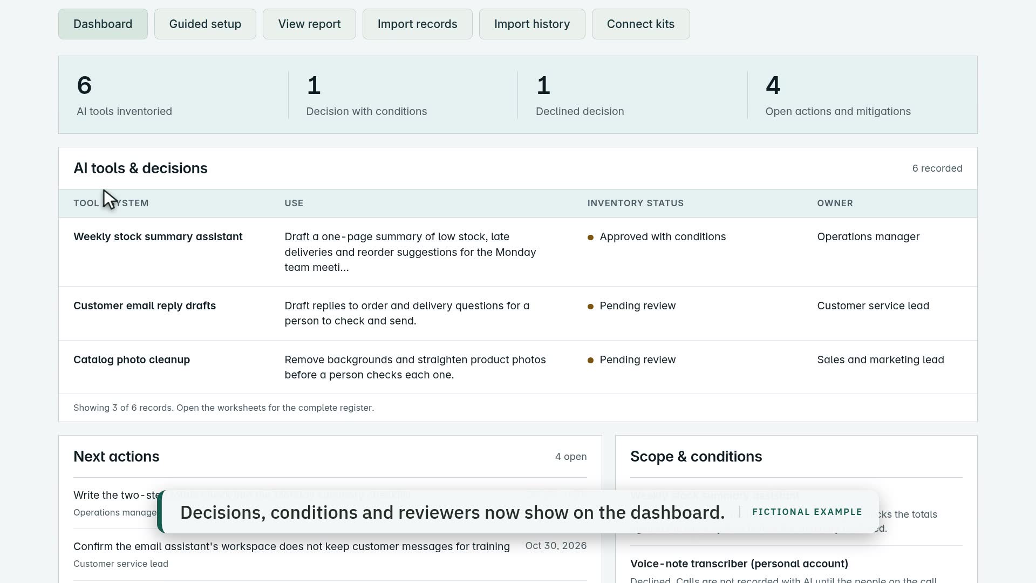Select Weekly stock summary assistant row name

pyautogui.click(x=158, y=236)
